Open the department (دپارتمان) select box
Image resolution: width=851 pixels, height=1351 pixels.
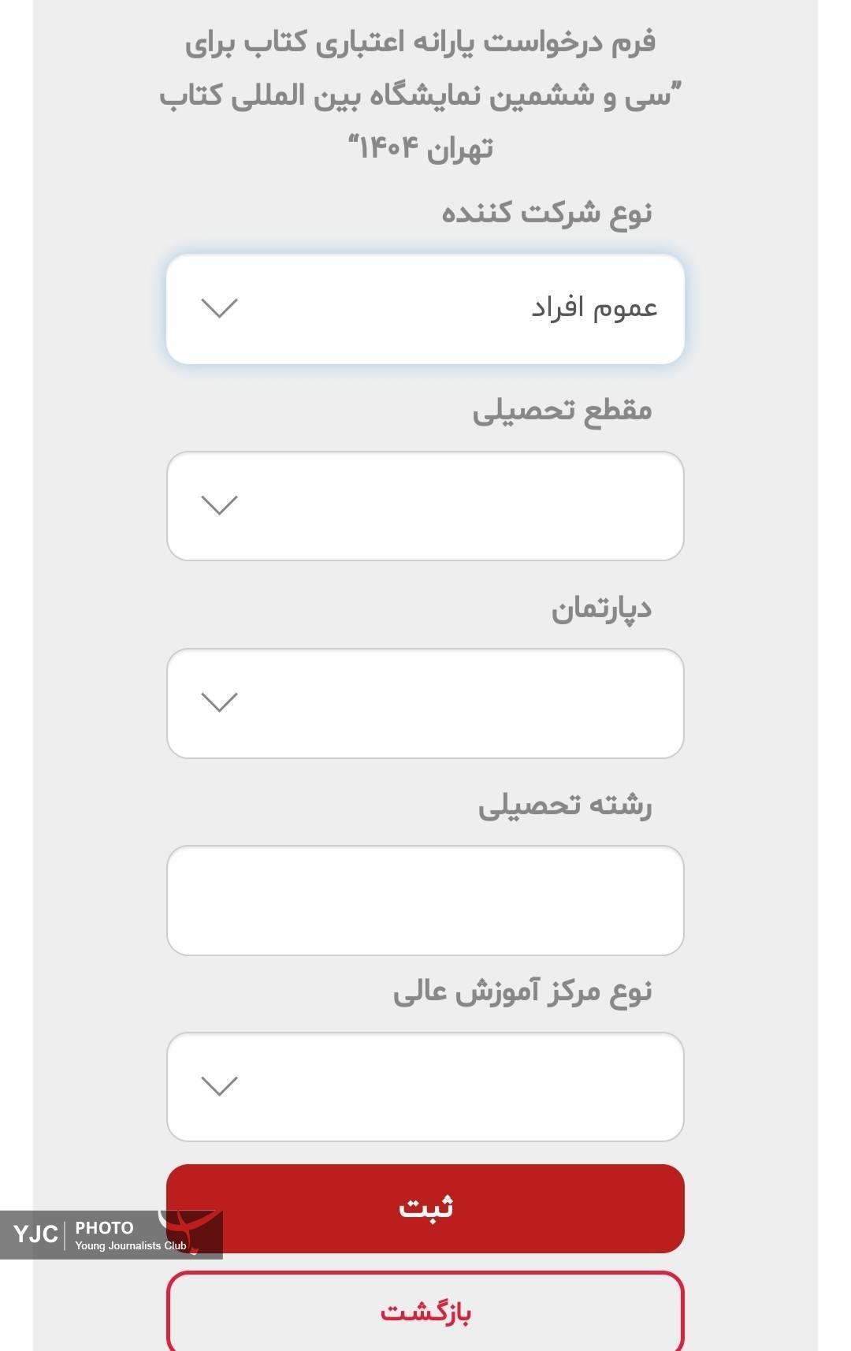pos(425,703)
